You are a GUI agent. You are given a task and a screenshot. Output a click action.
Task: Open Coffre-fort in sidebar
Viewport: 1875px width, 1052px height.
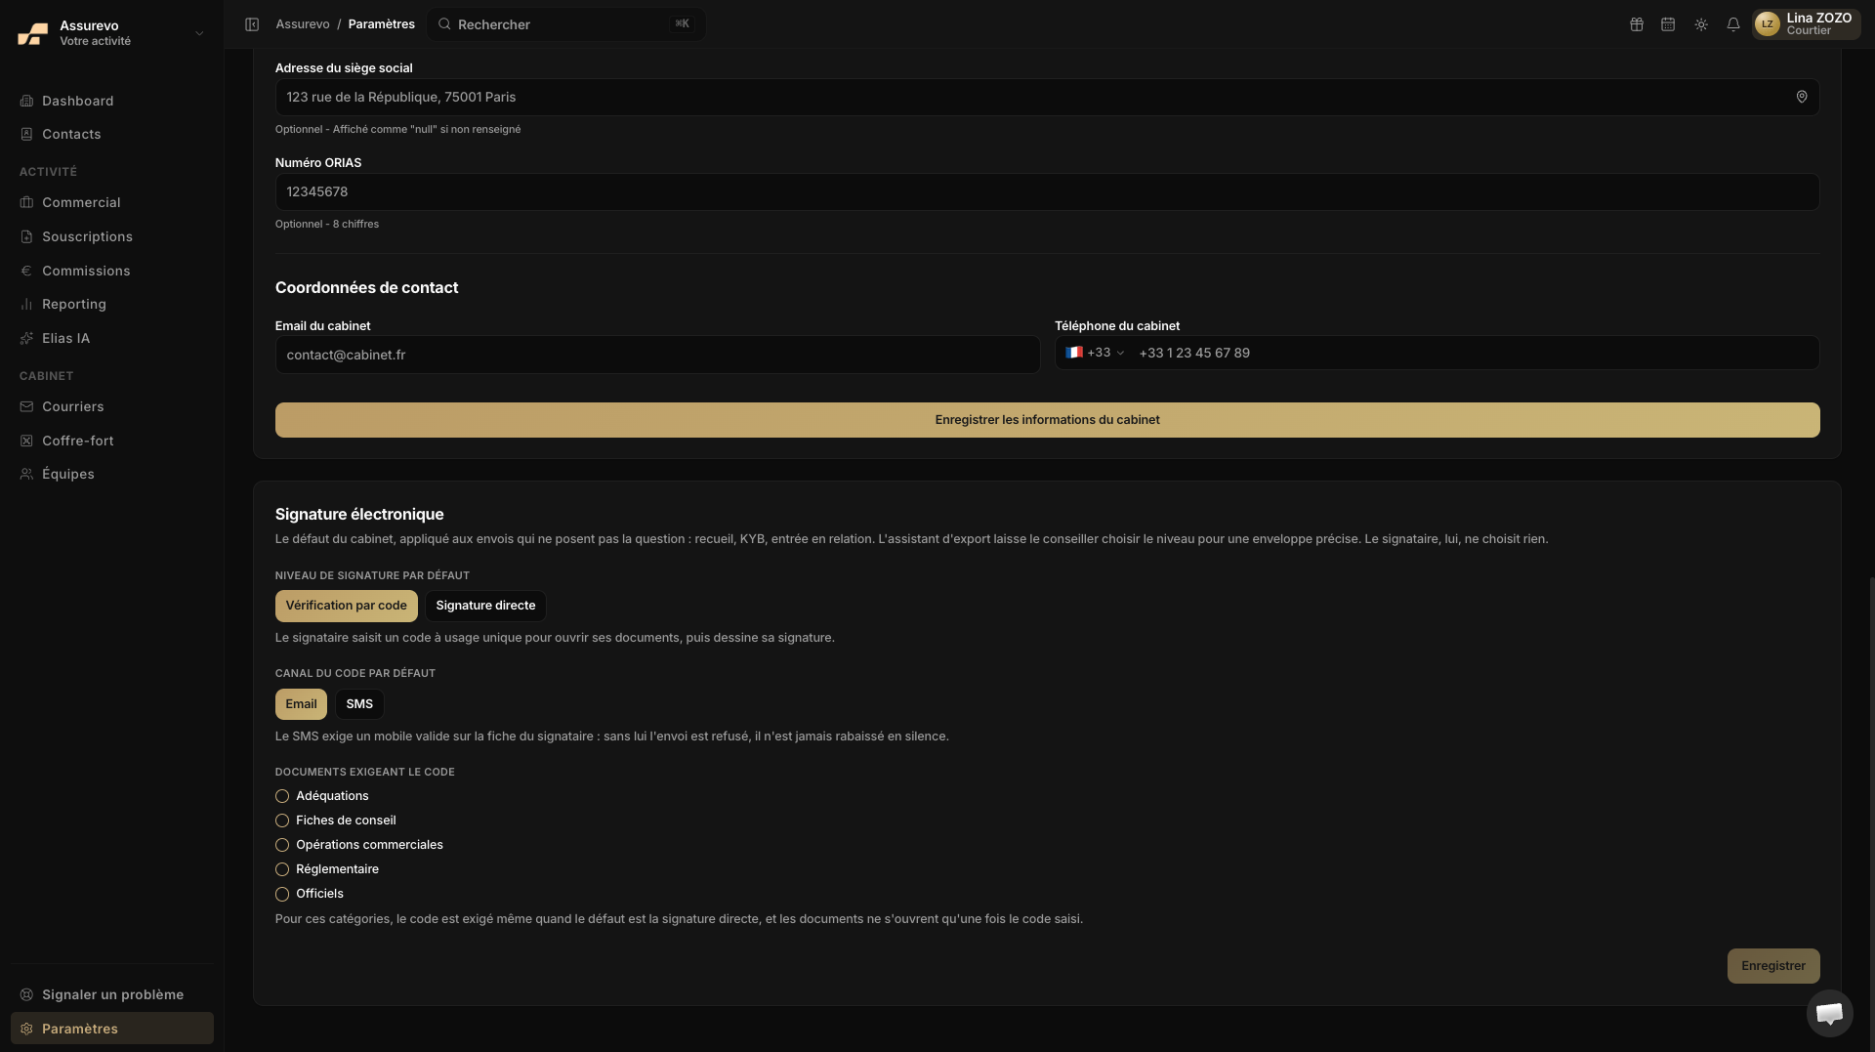(112, 442)
